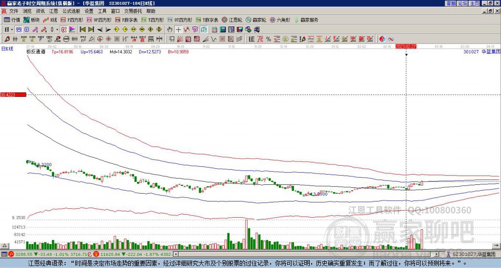Viewport: 501px width, 268px height.
Task: Open the 交易委托 menu
Action: (x=133, y=11)
